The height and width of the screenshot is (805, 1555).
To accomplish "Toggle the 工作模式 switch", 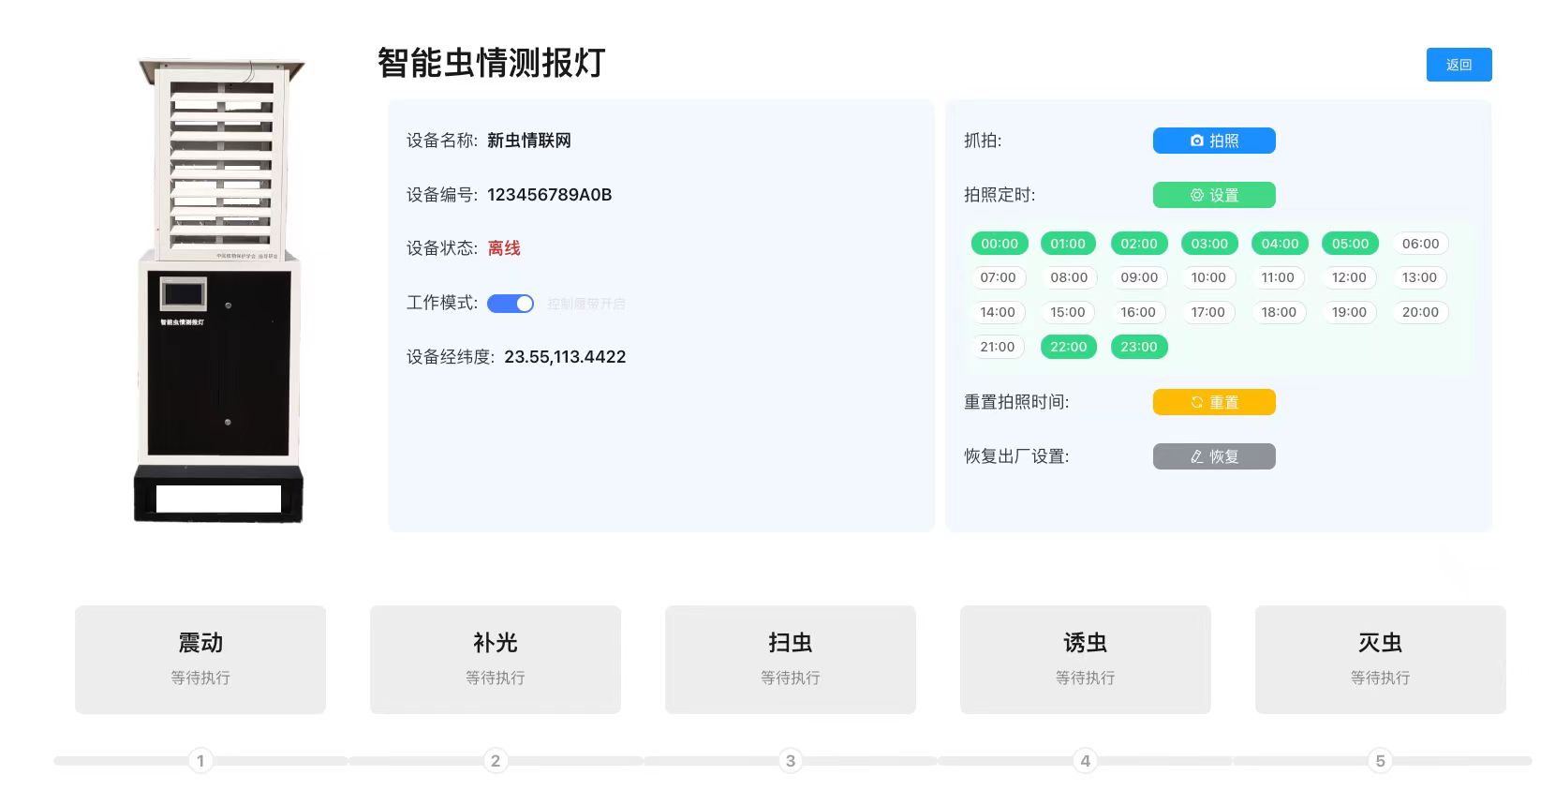I will pyautogui.click(x=511, y=304).
